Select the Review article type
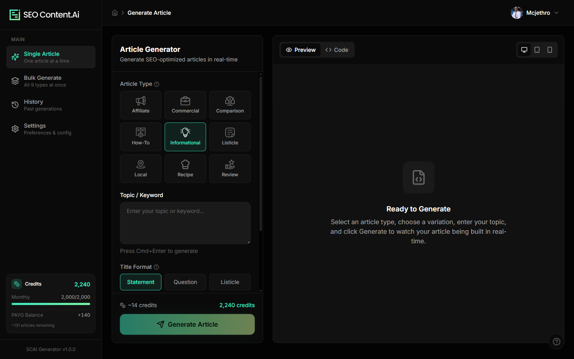574x359 pixels. click(x=230, y=169)
